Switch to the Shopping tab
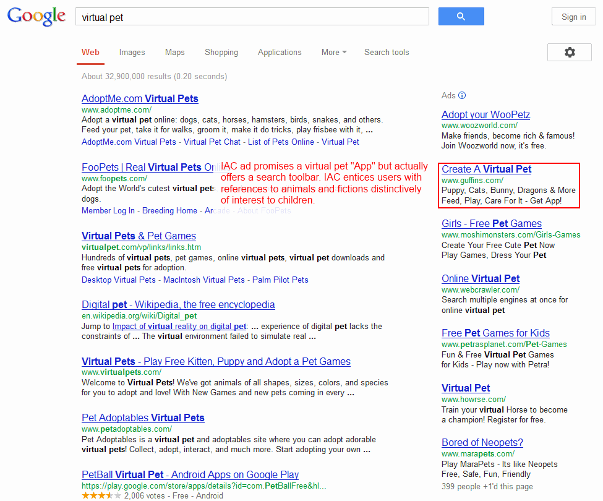This screenshot has height=501, width=603. point(221,53)
